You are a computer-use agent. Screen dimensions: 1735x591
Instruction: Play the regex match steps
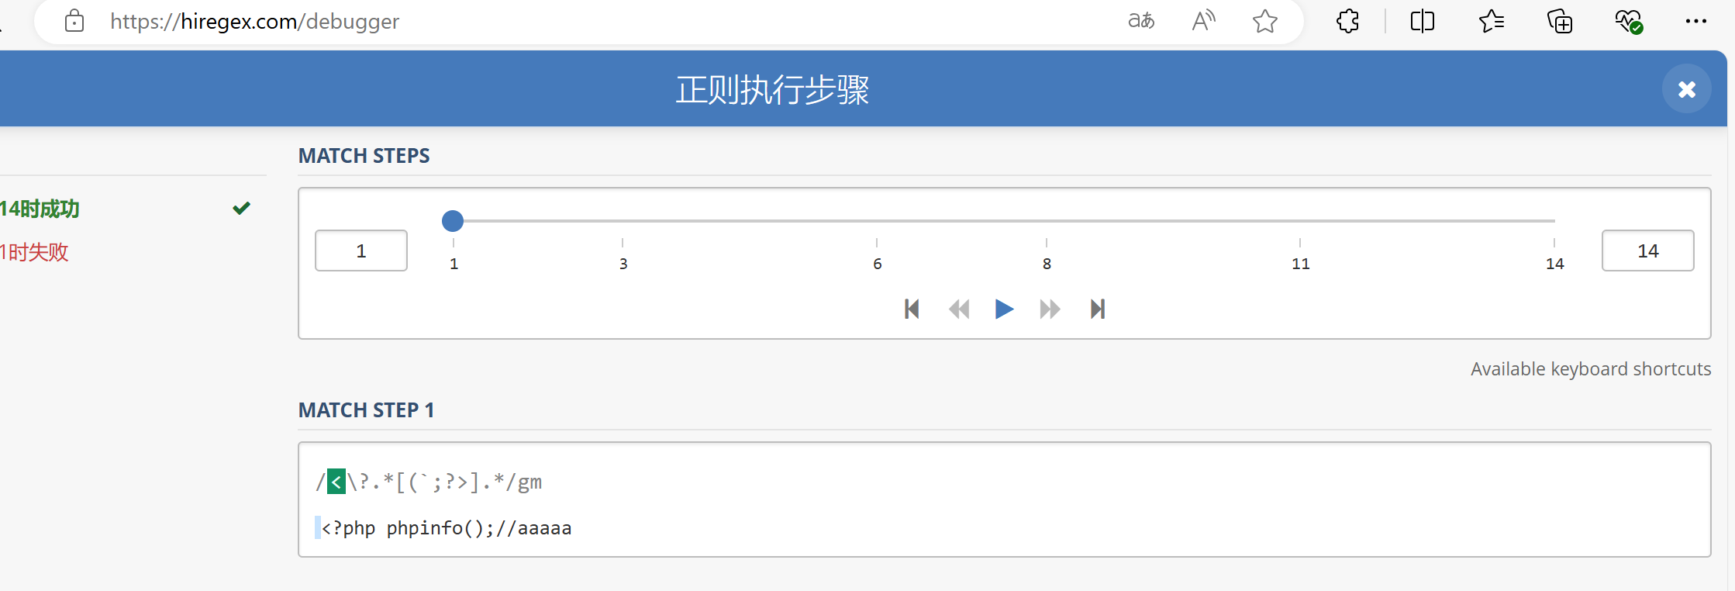point(1004,309)
